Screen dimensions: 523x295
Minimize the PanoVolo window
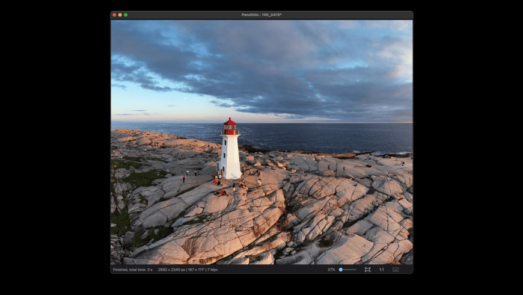120,14
